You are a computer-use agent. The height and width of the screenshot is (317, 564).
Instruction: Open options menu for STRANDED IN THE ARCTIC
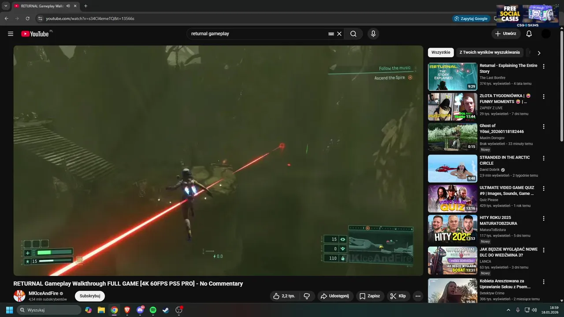tap(543, 158)
